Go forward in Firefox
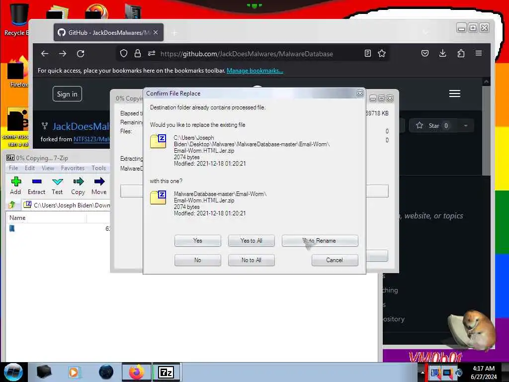The height and width of the screenshot is (382, 509). [x=63, y=54]
